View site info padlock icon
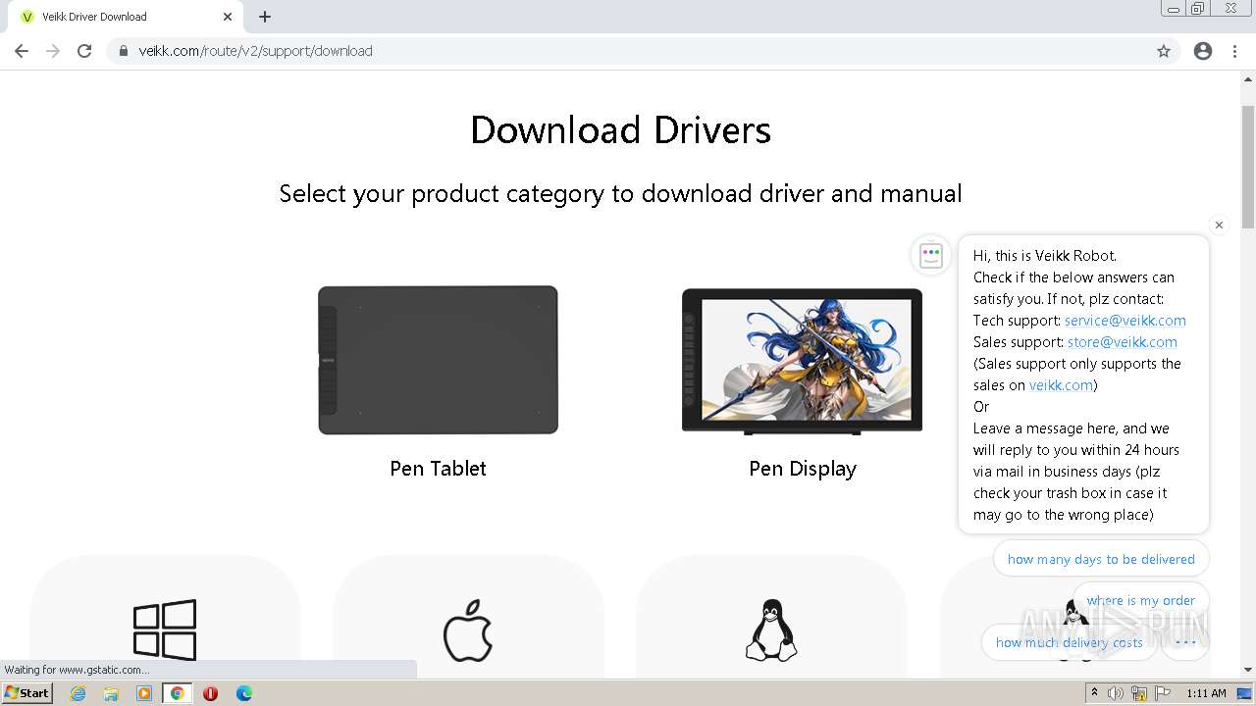This screenshot has width=1256, height=706. pyautogui.click(x=124, y=51)
